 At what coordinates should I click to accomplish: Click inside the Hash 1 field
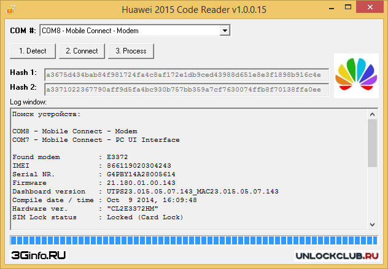click(187, 75)
